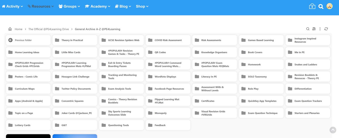339x138 pixels.
Task: Open Exam Question Technique folder
Action: coord(261,113)
